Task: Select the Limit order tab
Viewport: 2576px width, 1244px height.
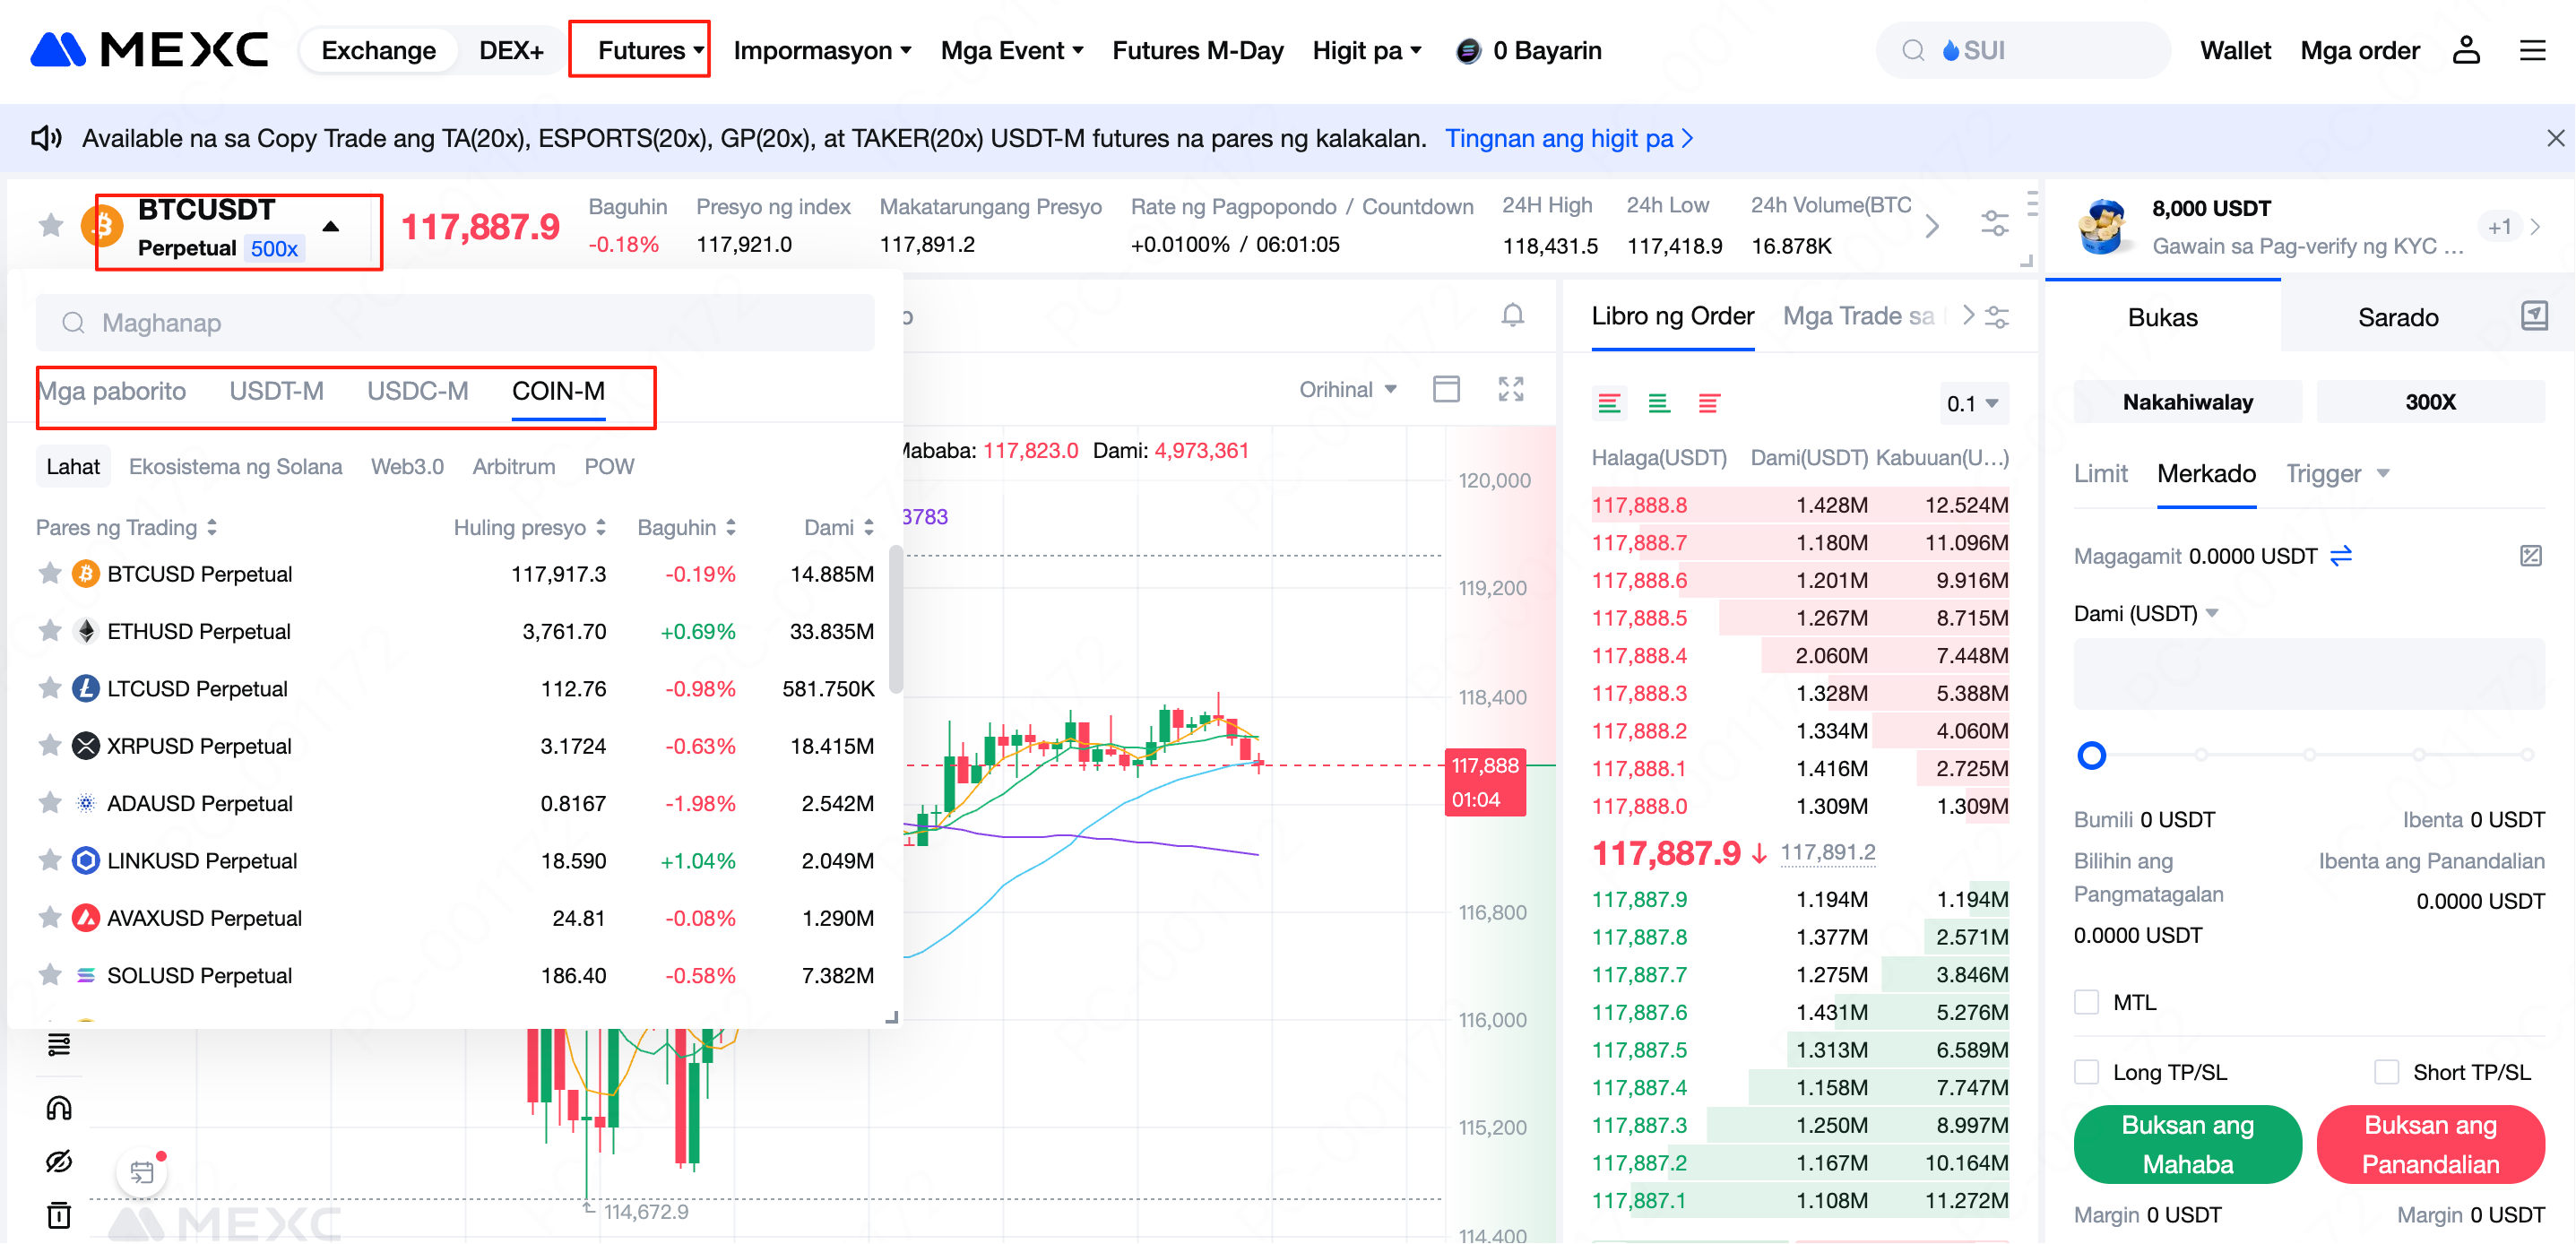Action: [x=2100, y=473]
